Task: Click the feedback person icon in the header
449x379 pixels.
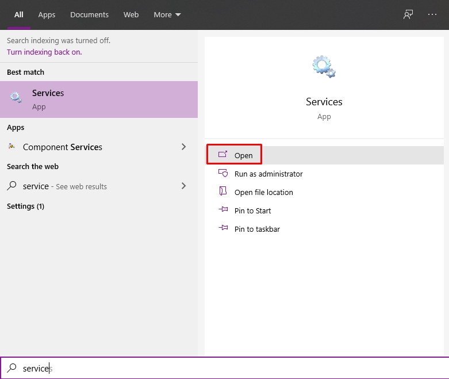Action: 408,14
